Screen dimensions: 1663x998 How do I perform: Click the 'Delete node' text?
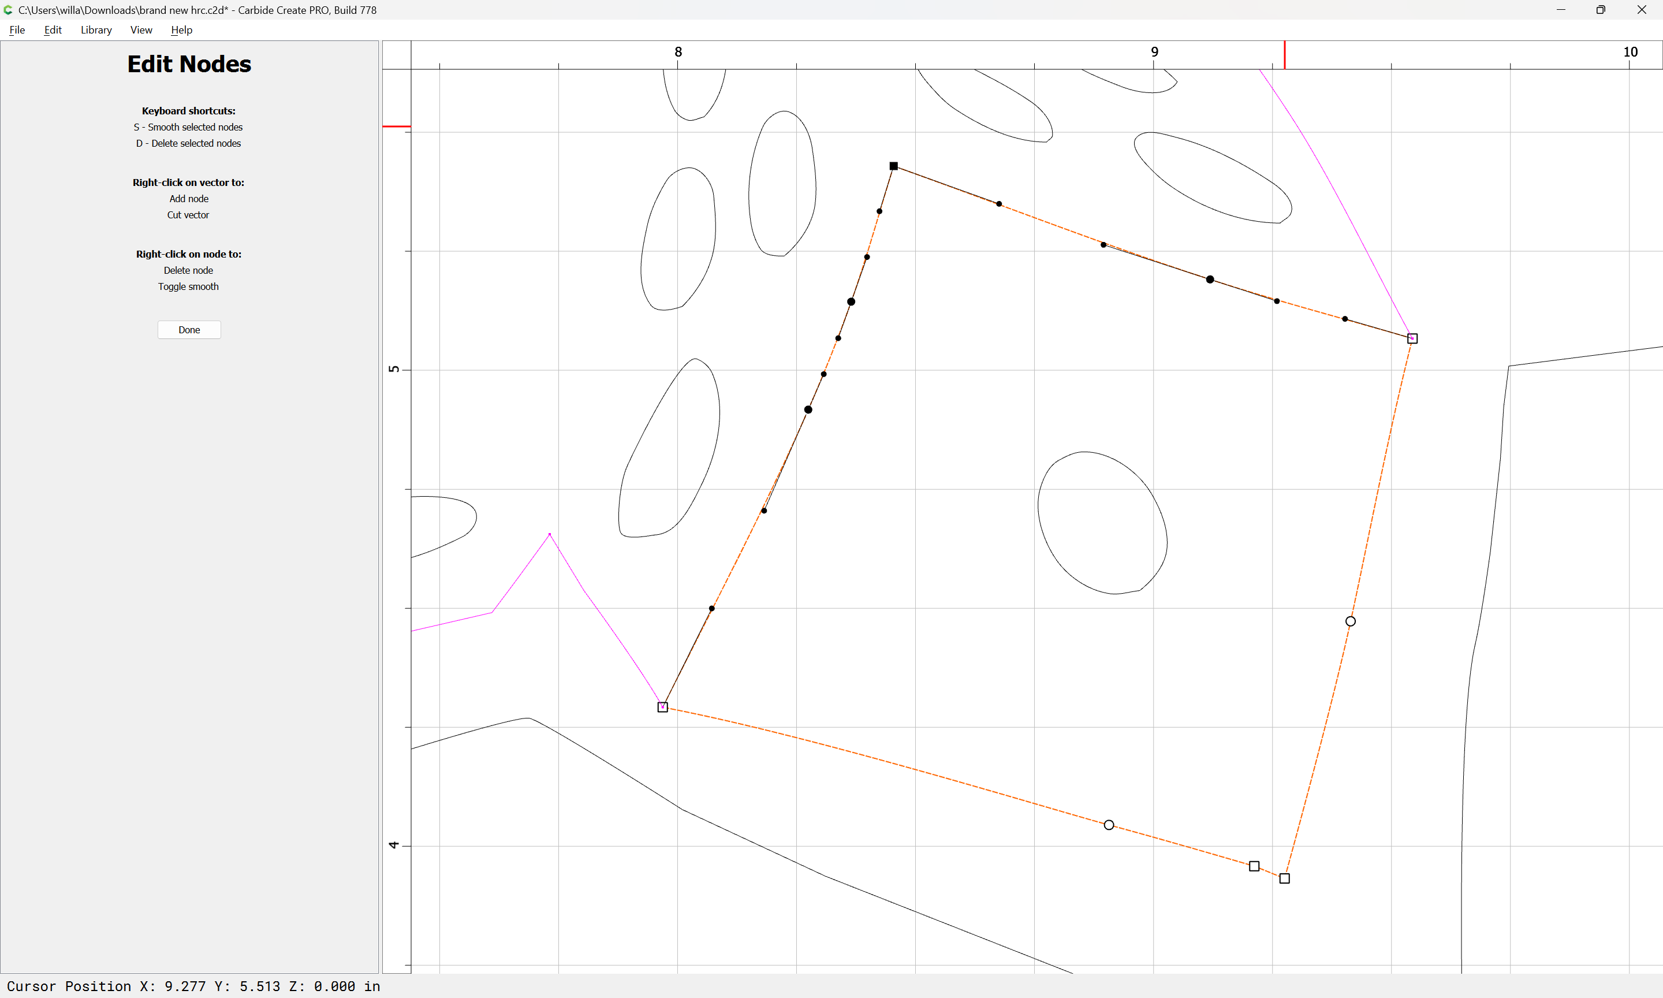[188, 270]
